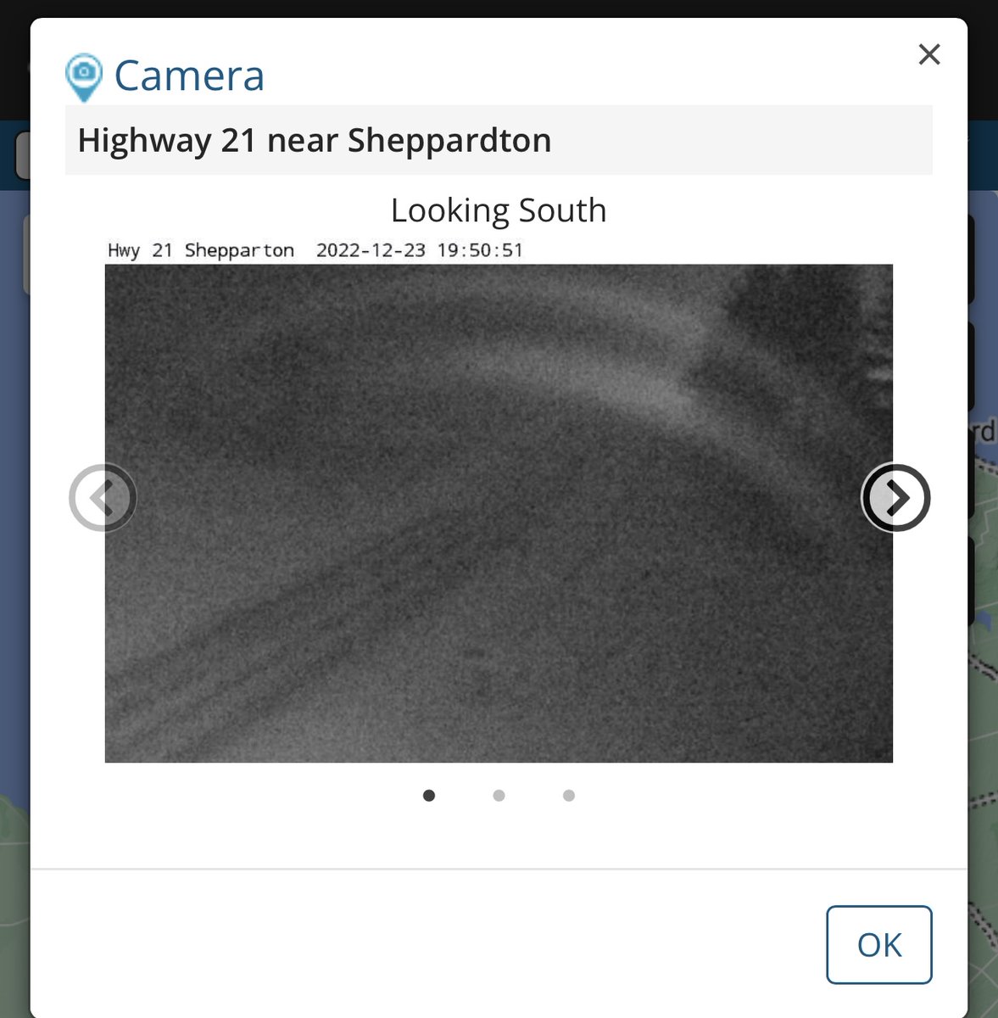Select the first carousel dot indicator
998x1018 pixels.
click(x=429, y=796)
